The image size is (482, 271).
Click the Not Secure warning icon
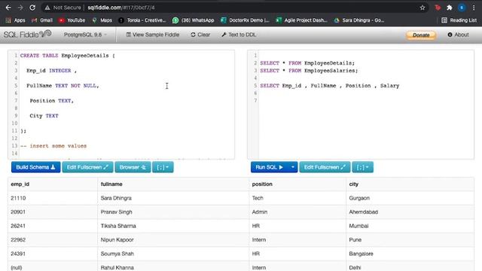coord(47,8)
